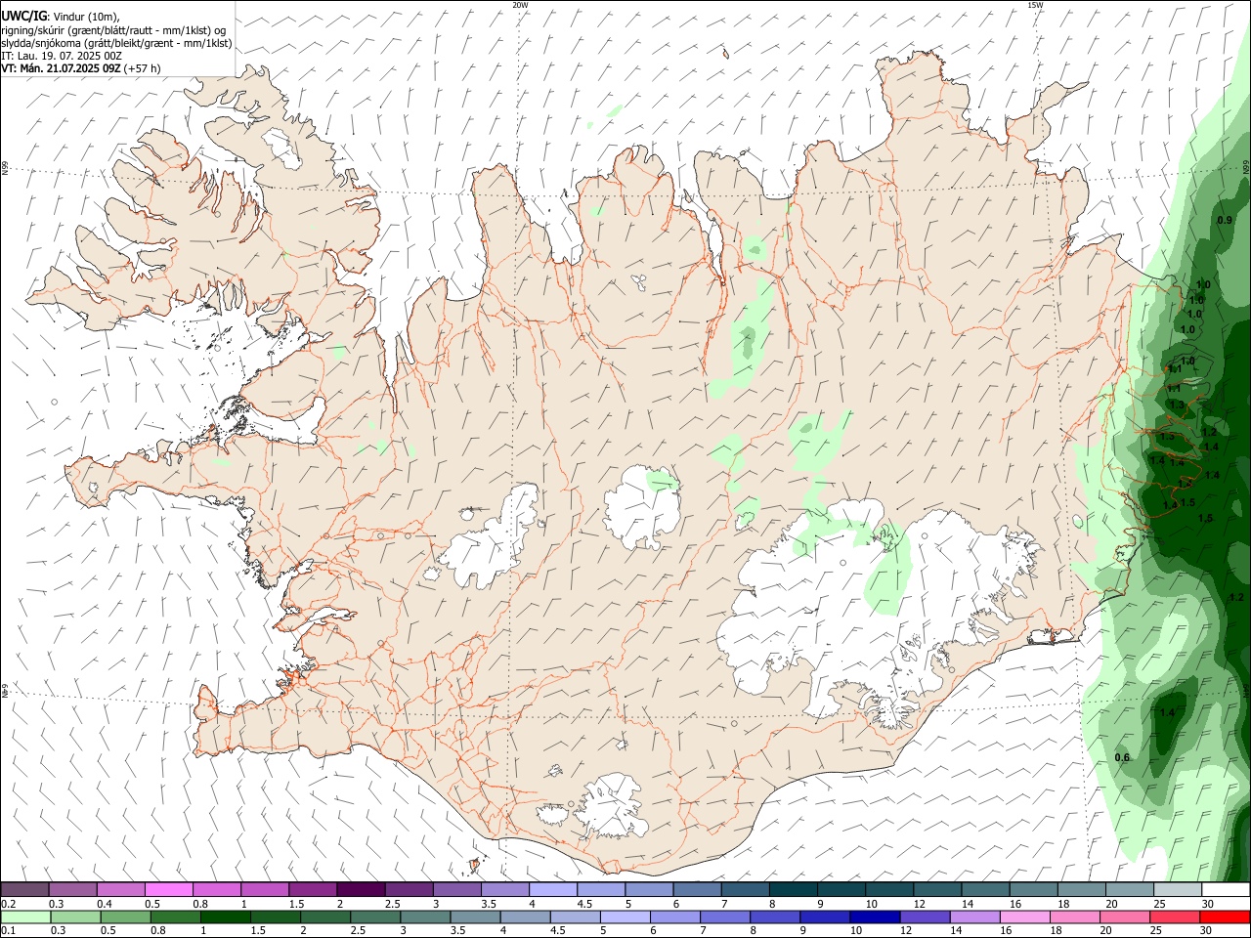Select the white swatch at 30 in snow scale
The height and width of the screenshot is (938, 1251).
click(1226, 889)
